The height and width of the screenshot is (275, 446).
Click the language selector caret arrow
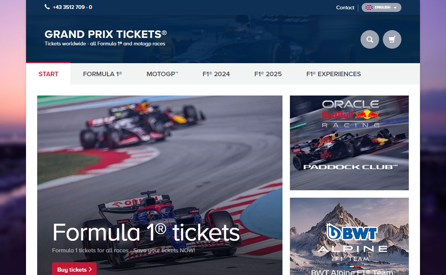click(395, 8)
